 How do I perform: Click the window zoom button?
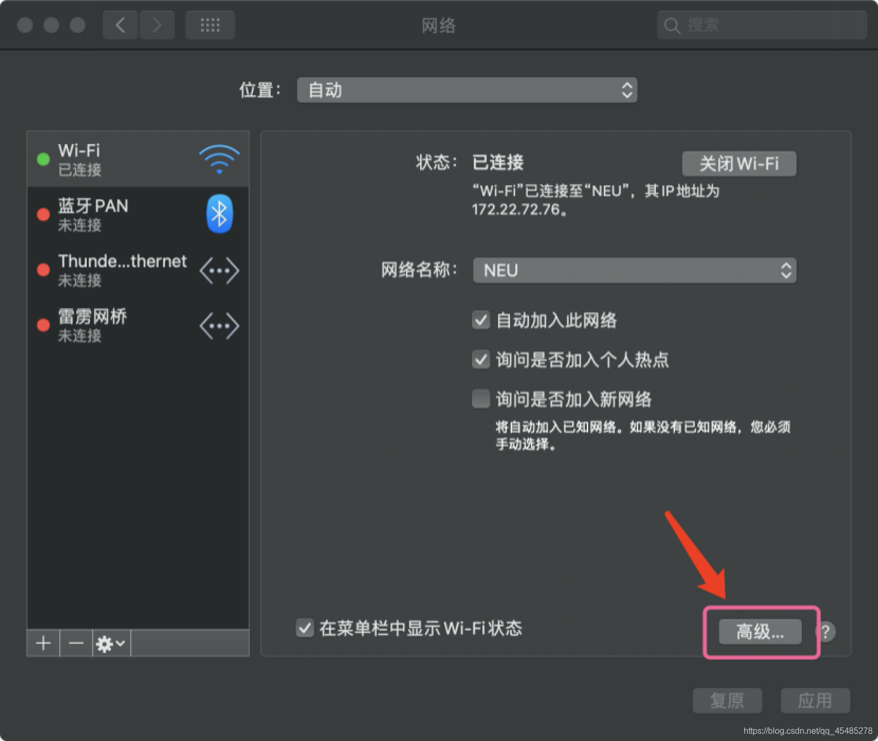78,25
